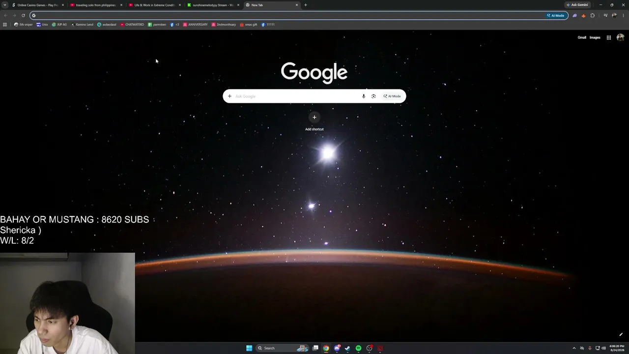Open the Google account avatar on page
The width and height of the screenshot is (629, 354).
click(620, 37)
